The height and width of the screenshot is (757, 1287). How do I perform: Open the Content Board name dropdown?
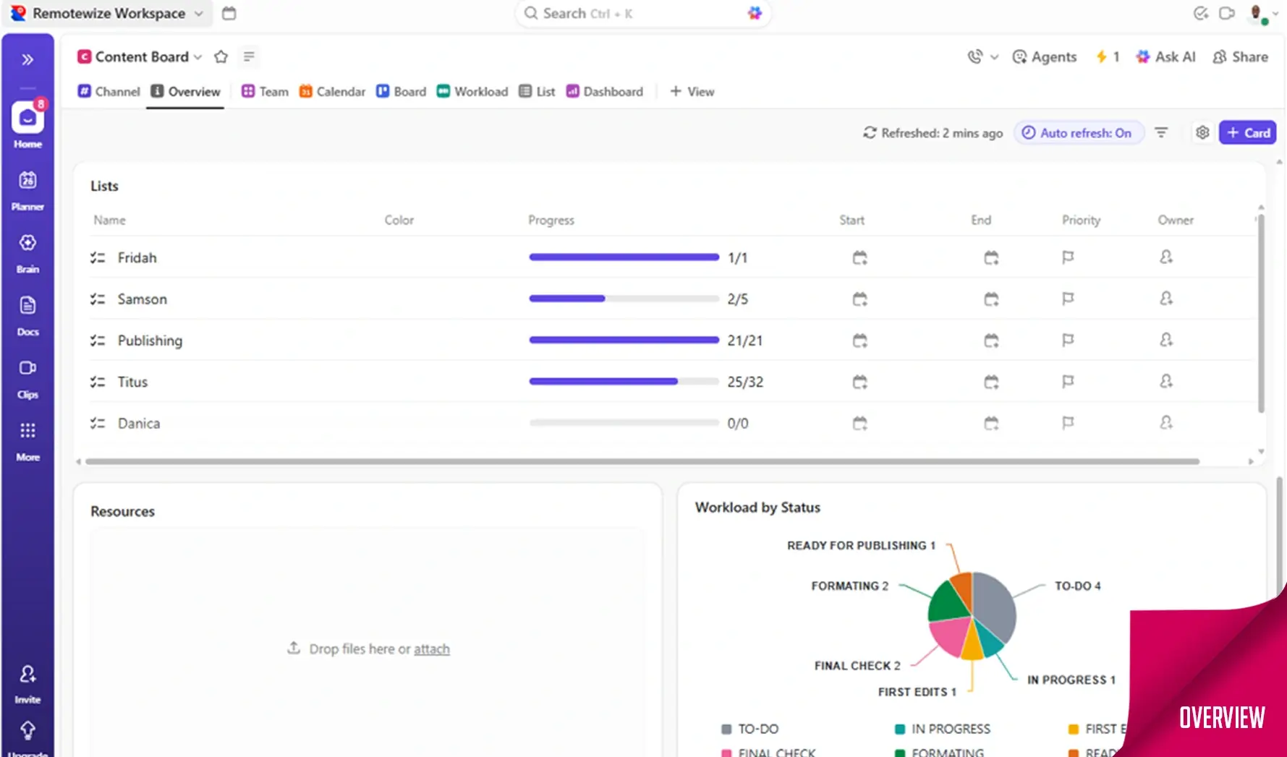(197, 57)
